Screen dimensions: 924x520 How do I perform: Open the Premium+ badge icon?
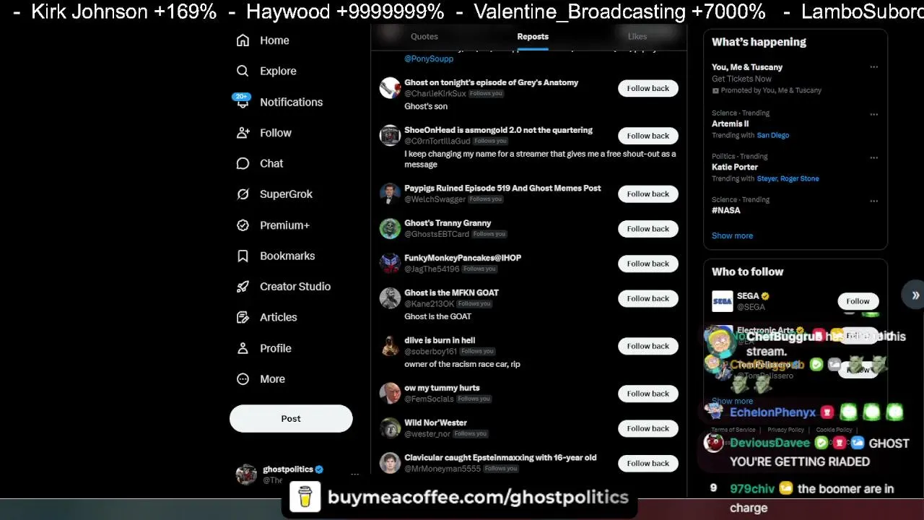coord(243,225)
